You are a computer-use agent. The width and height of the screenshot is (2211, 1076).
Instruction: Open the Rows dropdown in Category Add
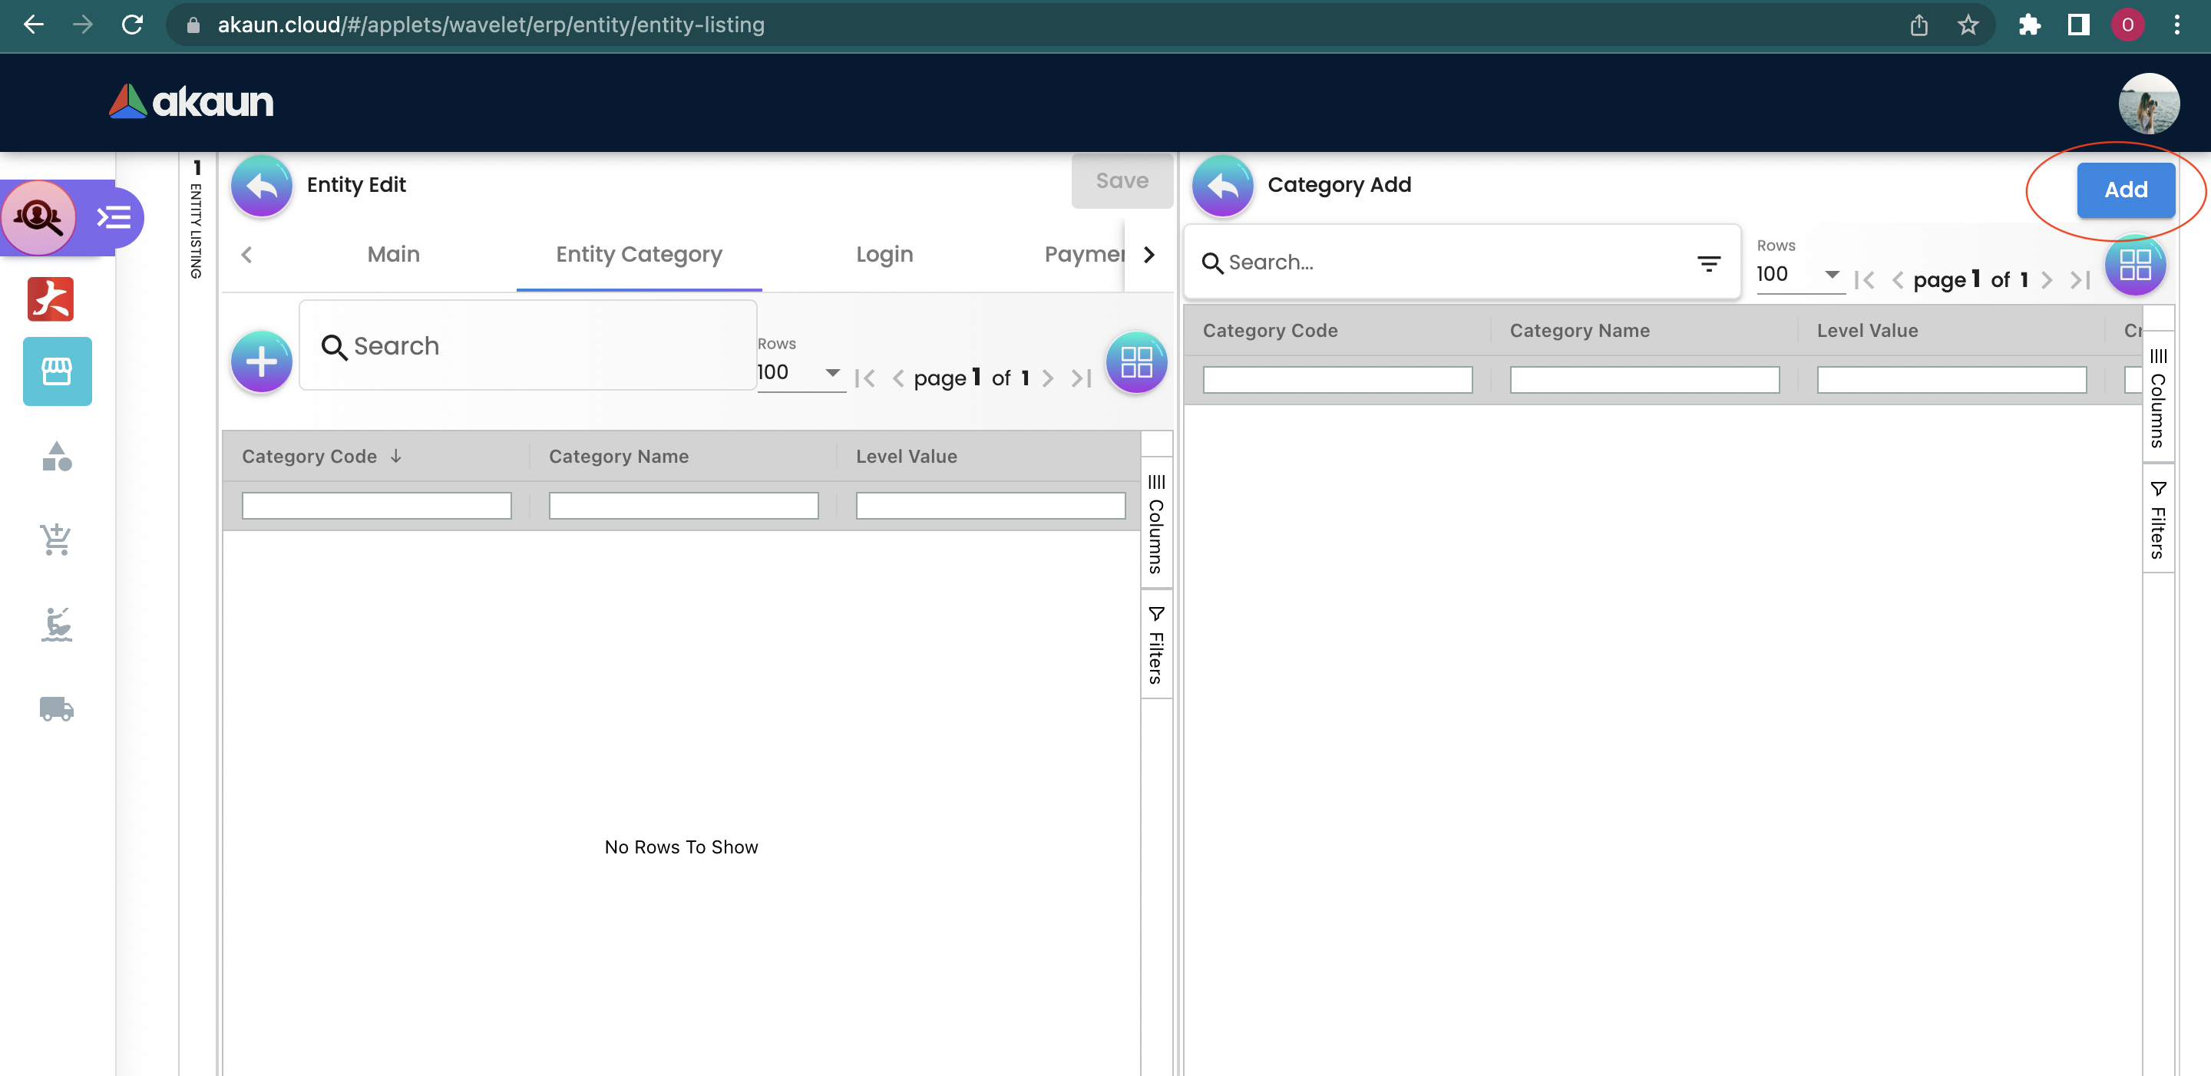(1799, 275)
